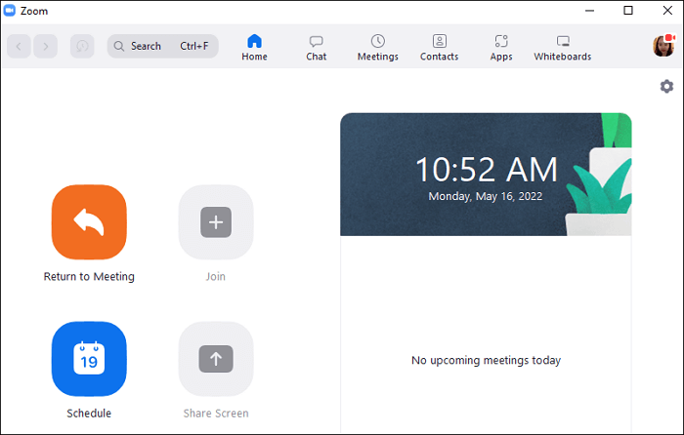Viewport: 684px width, 435px height.
Task: Go to the Contacts tab
Action: coord(440,48)
